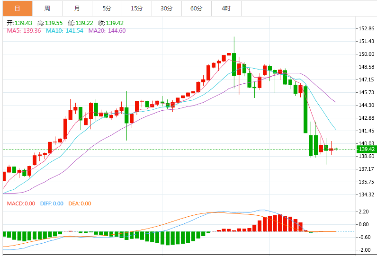Click the MA20: 144.60 label
The height and width of the screenshot is (256, 377).
pyautogui.click(x=107, y=31)
